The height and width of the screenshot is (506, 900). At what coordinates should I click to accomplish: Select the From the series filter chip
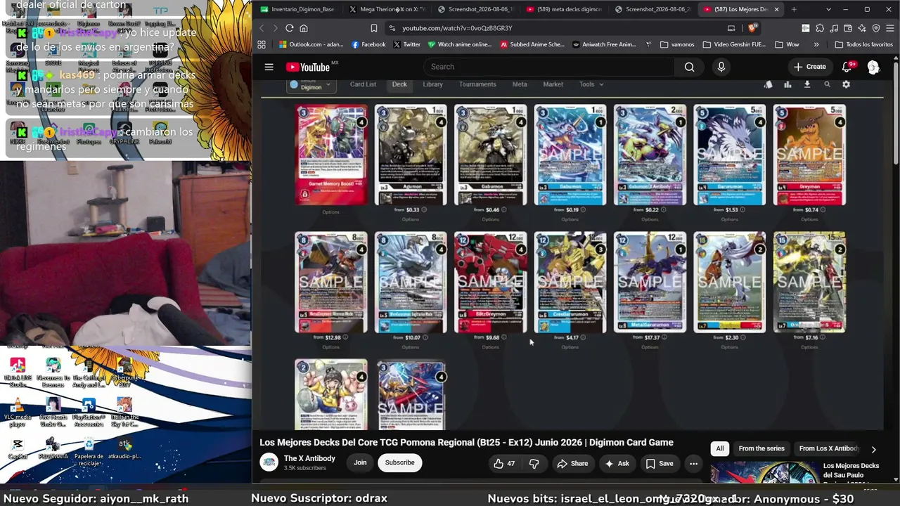[x=761, y=448]
